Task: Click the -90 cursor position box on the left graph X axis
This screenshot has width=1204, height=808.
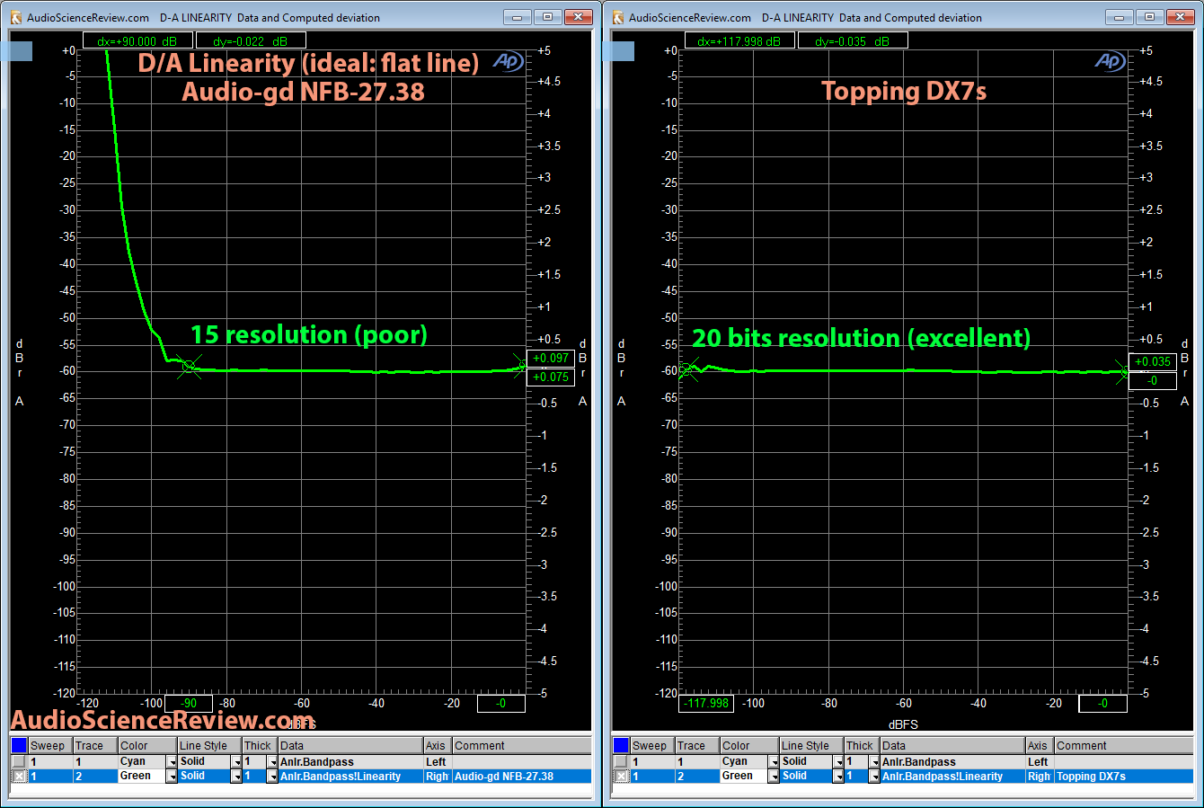Action: click(189, 704)
